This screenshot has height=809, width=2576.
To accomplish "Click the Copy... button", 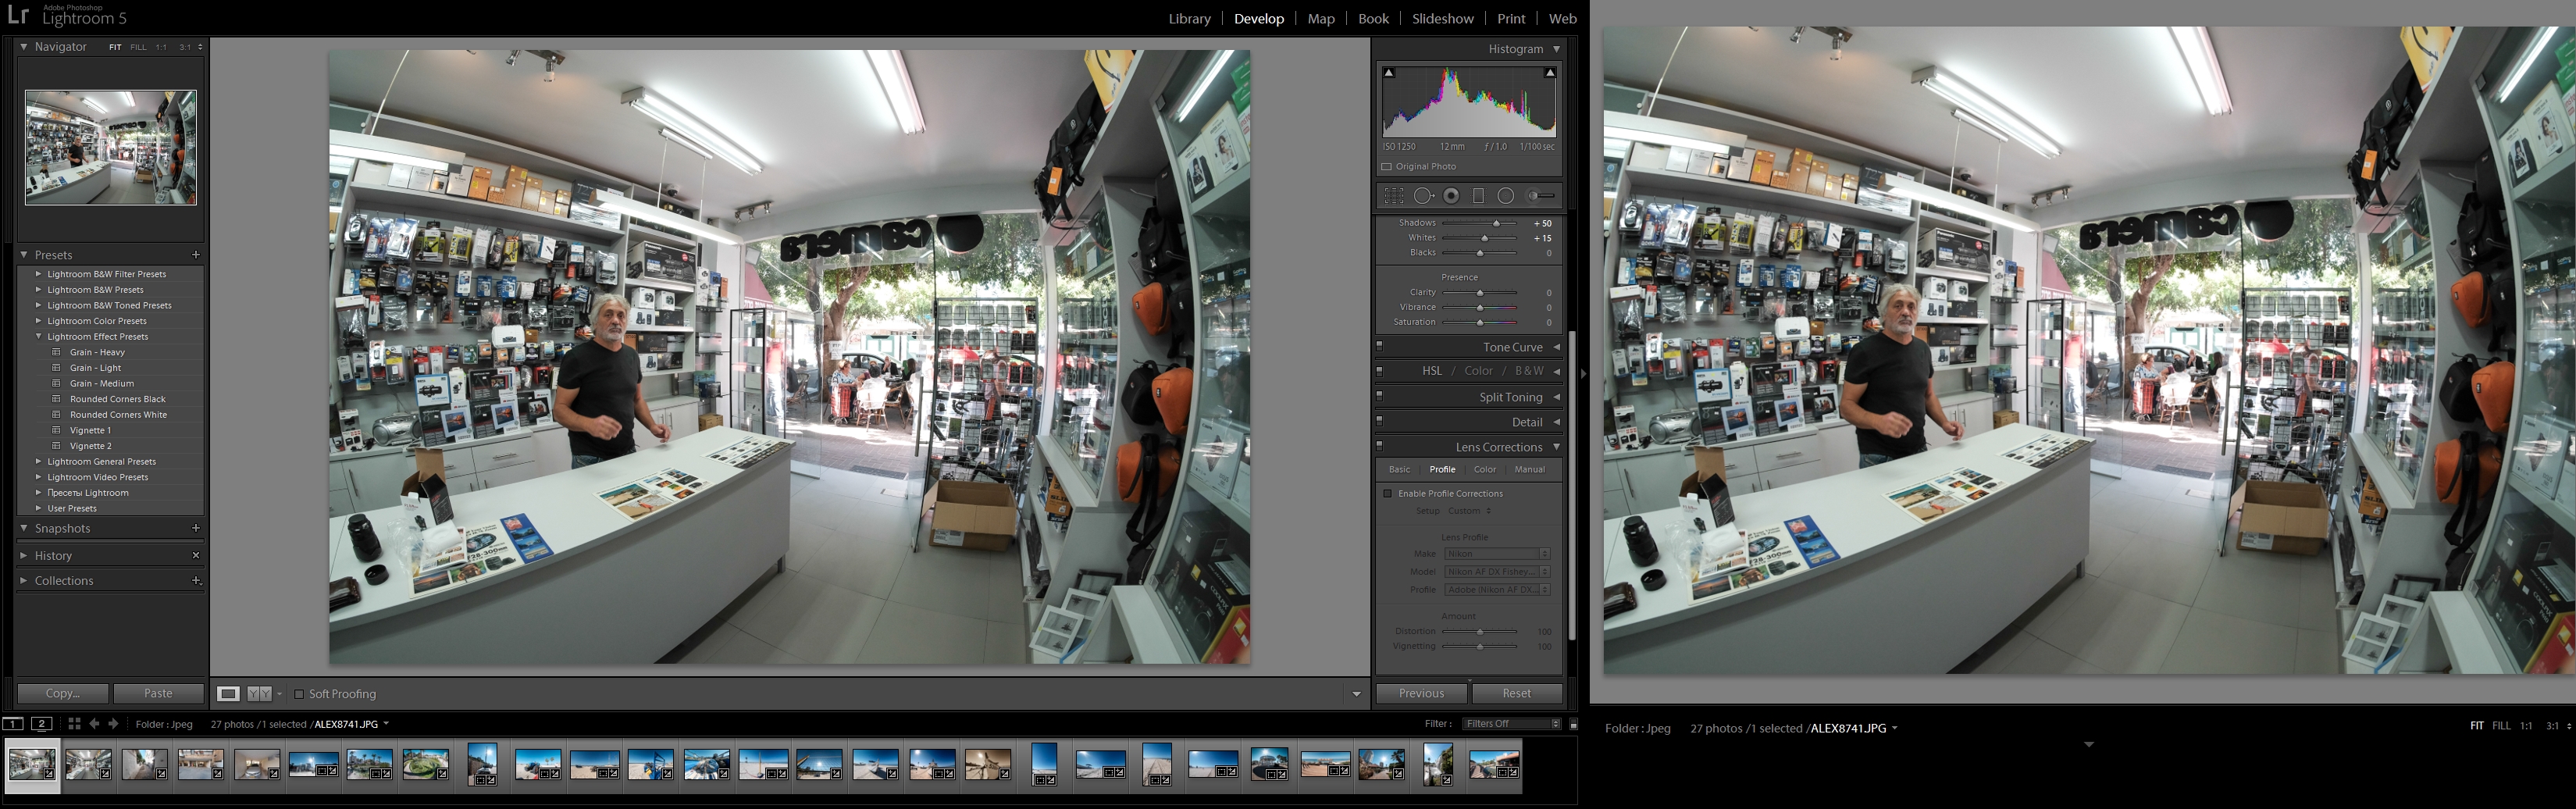I will (x=63, y=693).
